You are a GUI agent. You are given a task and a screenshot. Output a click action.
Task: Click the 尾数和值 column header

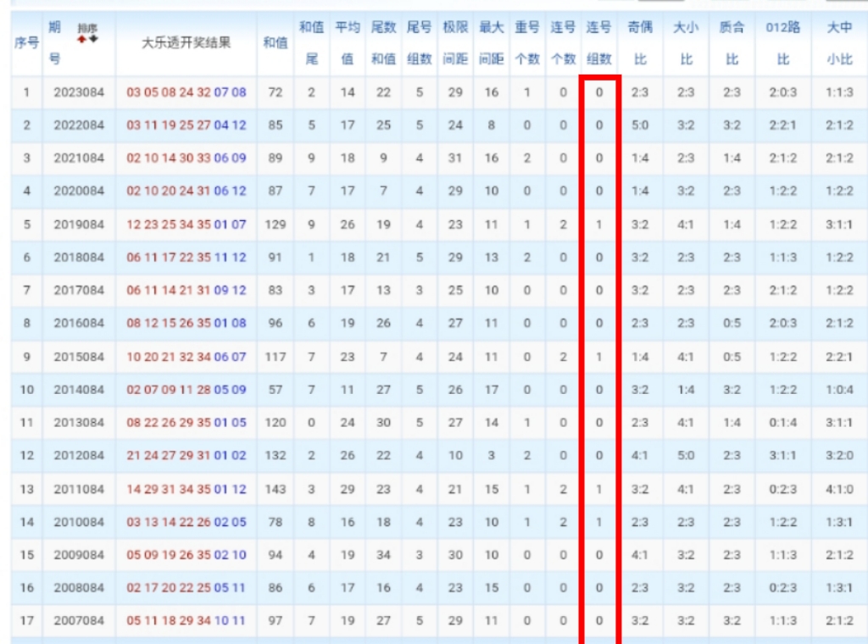coord(383,42)
